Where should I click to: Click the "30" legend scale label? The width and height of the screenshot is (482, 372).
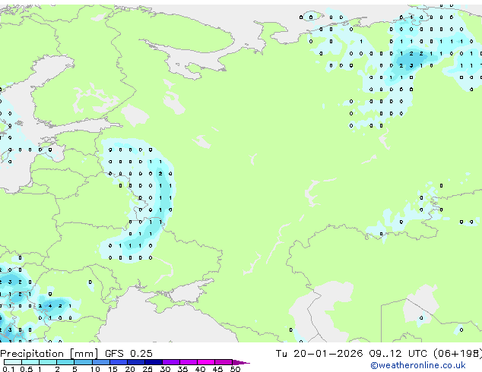click(x=165, y=369)
